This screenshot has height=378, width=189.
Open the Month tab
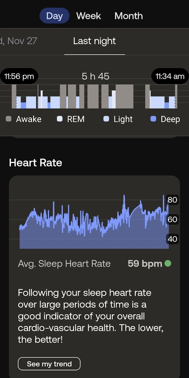click(129, 16)
